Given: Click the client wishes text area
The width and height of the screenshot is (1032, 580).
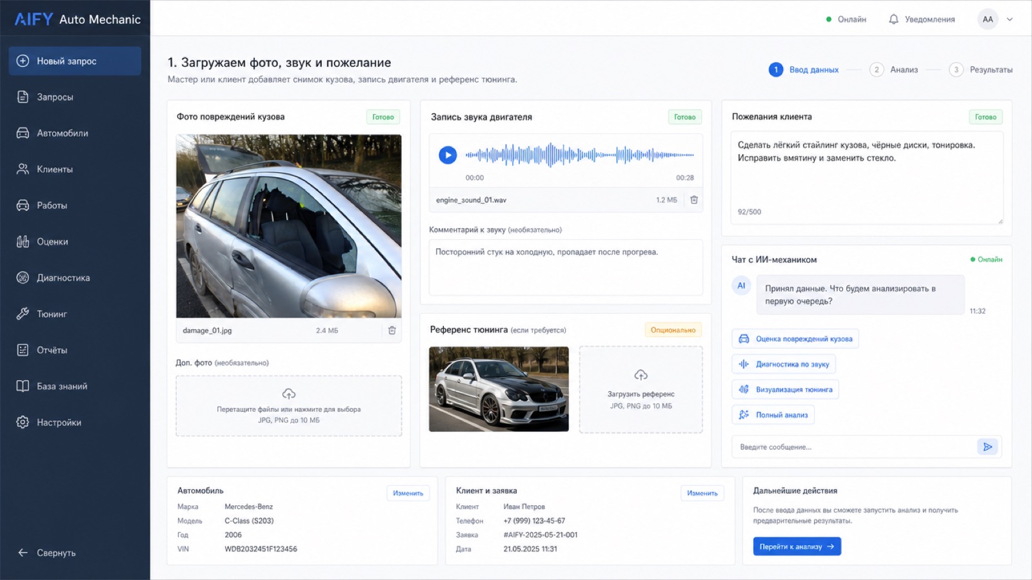Looking at the screenshot, I should [866, 178].
